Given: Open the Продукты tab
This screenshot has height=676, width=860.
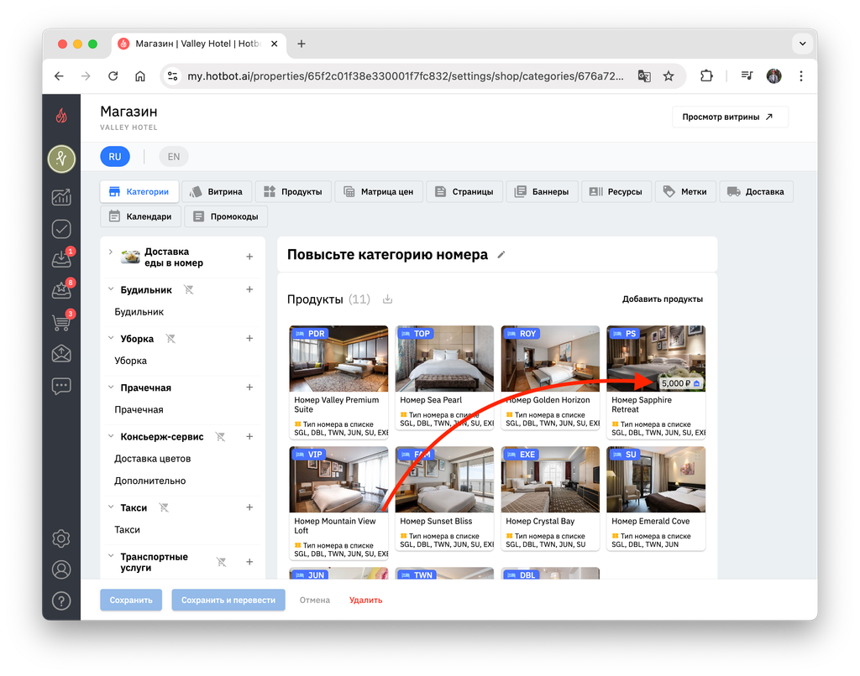Looking at the screenshot, I should (x=293, y=192).
